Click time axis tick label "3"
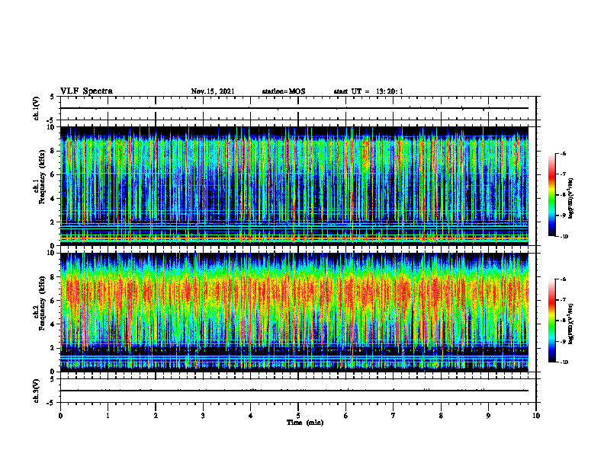604x466 pixels. click(x=203, y=416)
